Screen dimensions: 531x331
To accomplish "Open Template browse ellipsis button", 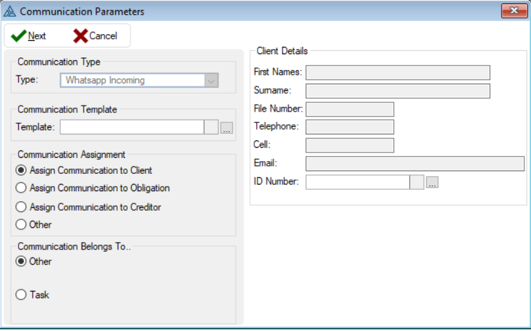I will (226, 128).
